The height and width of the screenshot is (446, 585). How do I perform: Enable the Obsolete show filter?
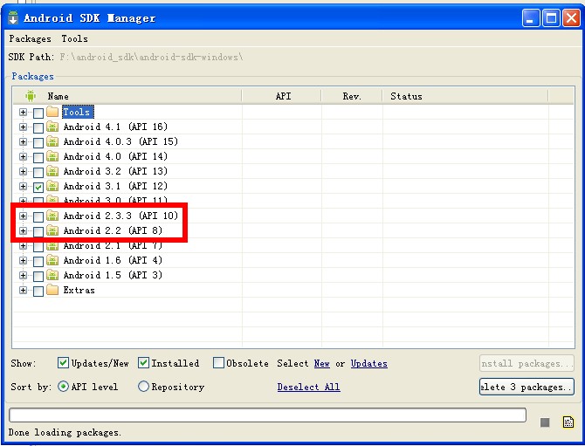(218, 362)
